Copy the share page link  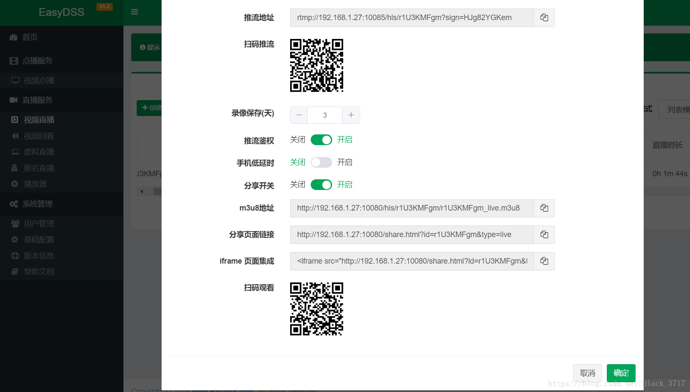pyautogui.click(x=544, y=235)
